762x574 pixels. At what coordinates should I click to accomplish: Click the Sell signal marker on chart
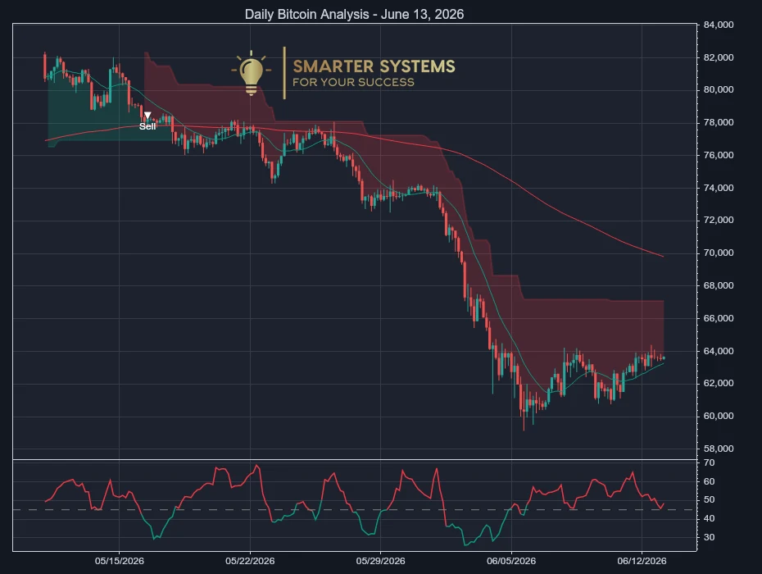pyautogui.click(x=147, y=121)
